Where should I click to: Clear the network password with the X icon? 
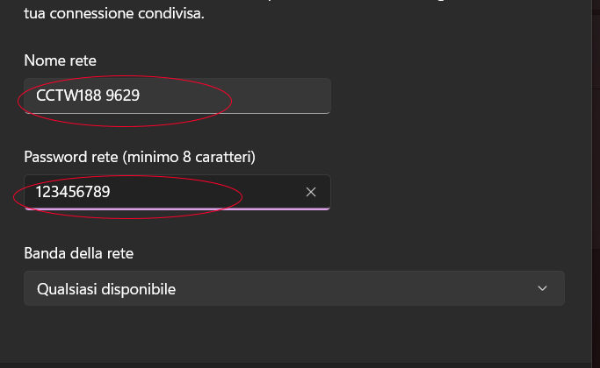pos(310,192)
